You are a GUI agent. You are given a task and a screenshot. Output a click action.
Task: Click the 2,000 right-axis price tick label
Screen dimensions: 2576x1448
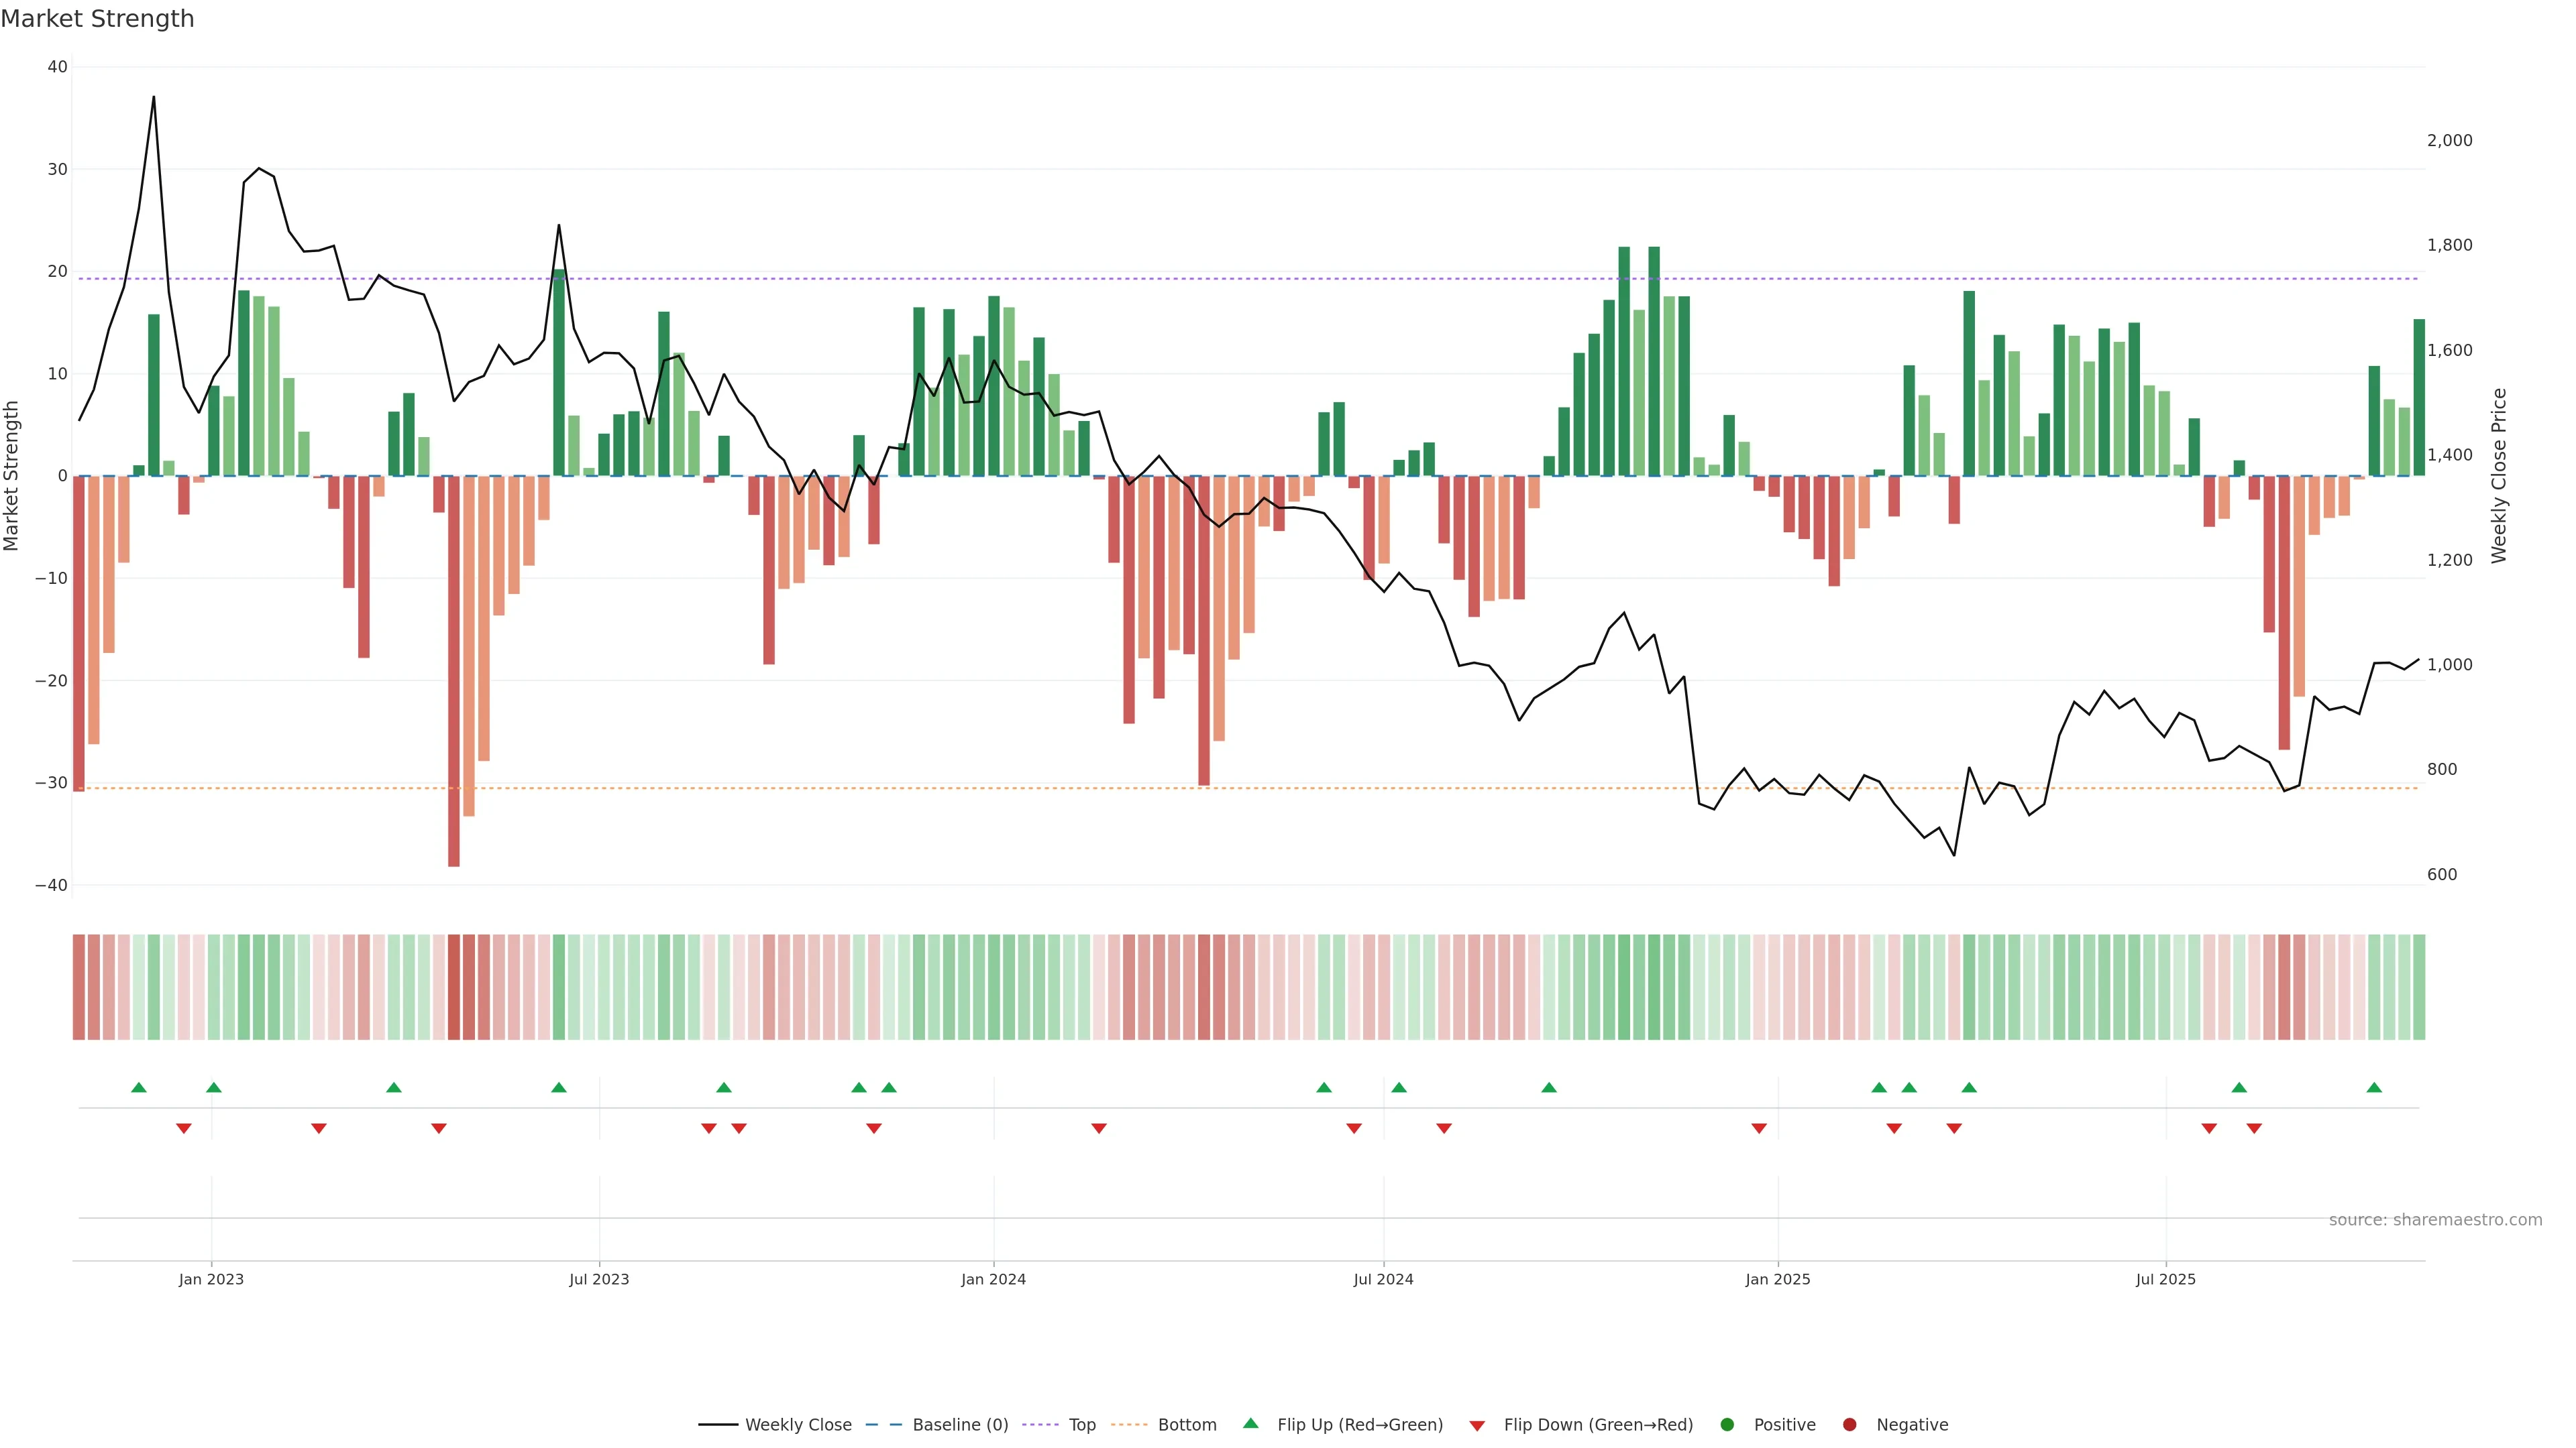[2449, 140]
